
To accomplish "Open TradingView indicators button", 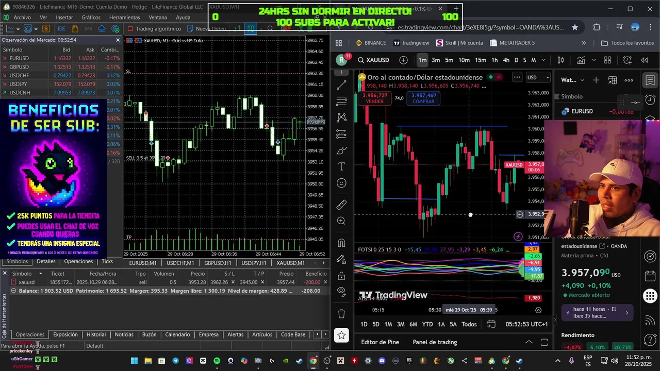I will click(x=581, y=60).
